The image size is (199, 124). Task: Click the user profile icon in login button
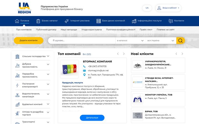click(159, 8)
